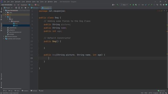Click Git Update Project blue arrow icon
Viewport: 168px width, 94px height.
(x=146, y=5)
